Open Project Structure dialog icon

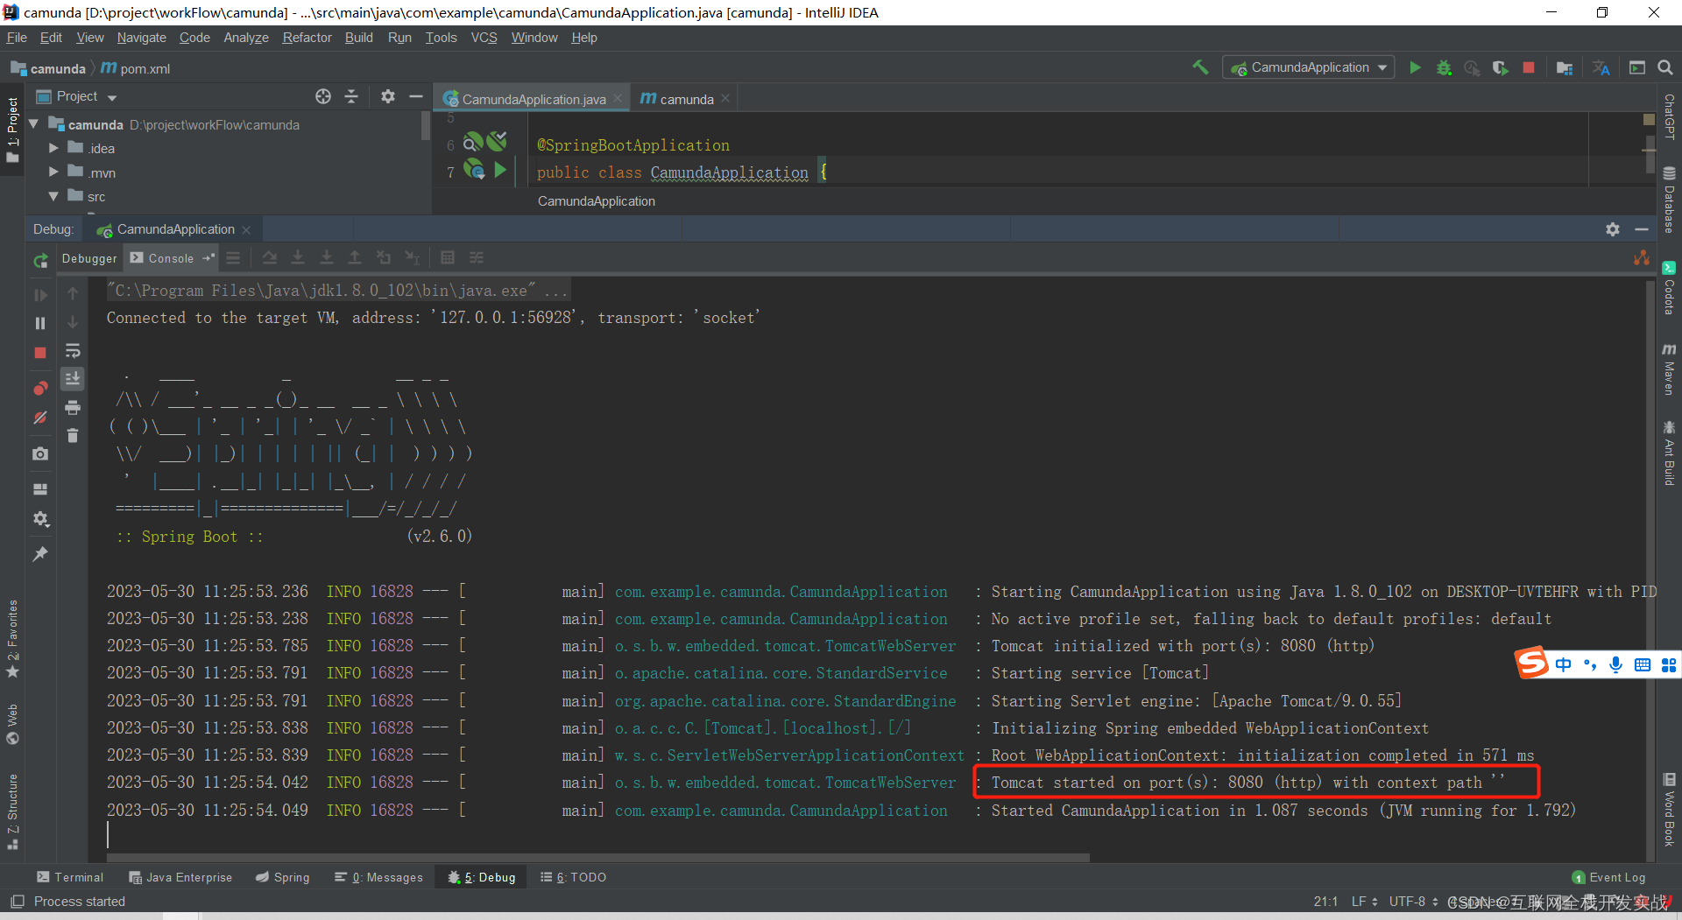pyautogui.click(x=1565, y=67)
